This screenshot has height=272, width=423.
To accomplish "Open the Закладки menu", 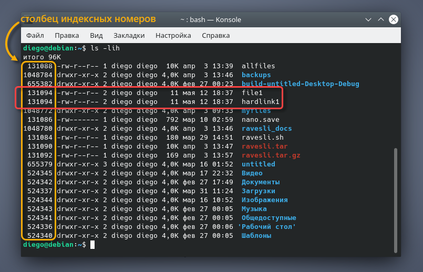I will click(x=129, y=36).
